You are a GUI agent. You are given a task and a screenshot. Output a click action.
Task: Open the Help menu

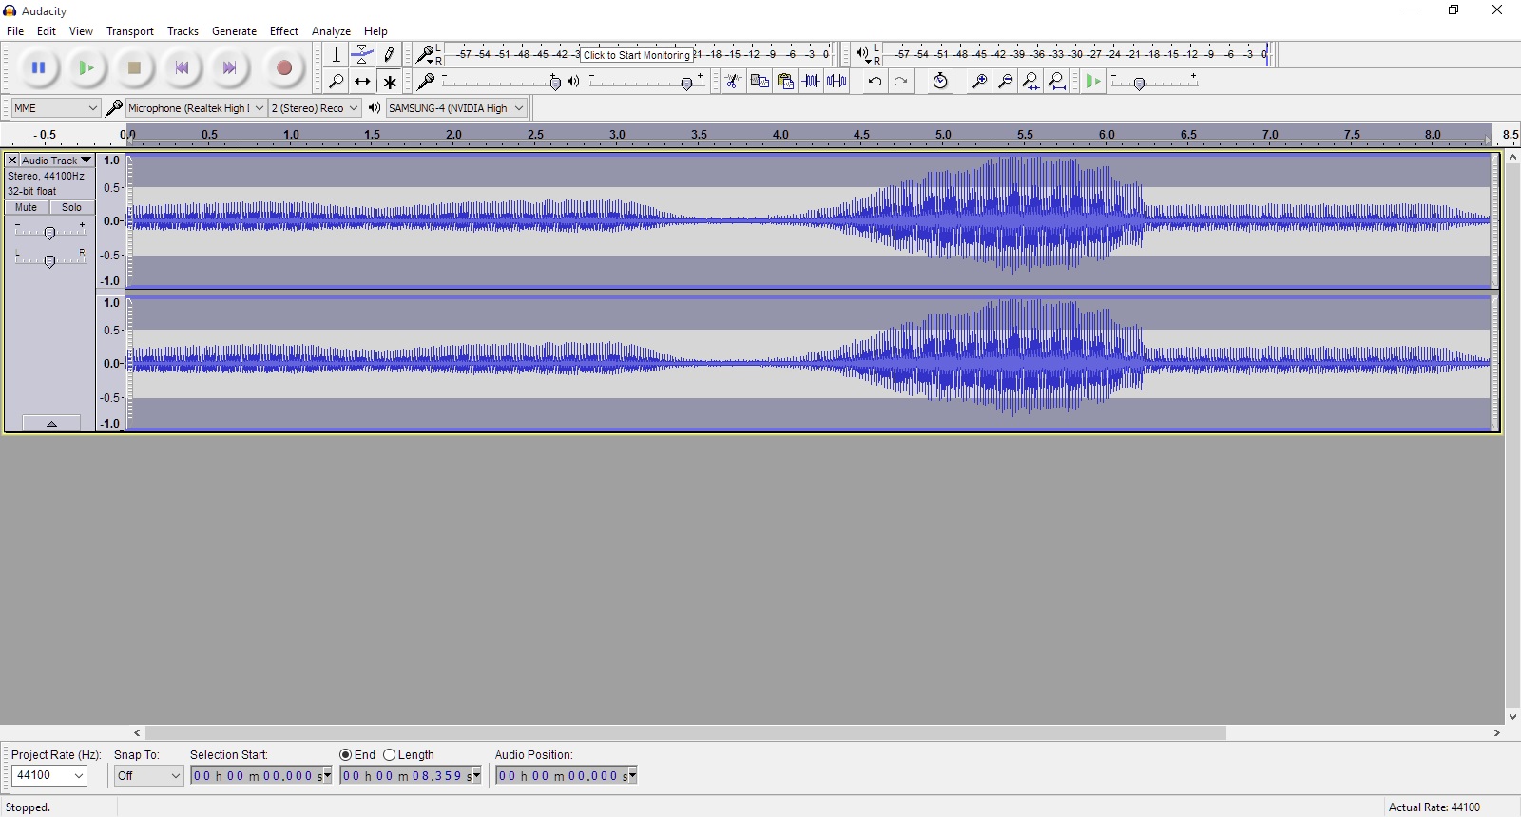click(375, 31)
